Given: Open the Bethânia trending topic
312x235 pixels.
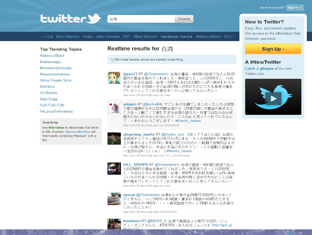Looking at the screenshot, I should pos(47,87).
